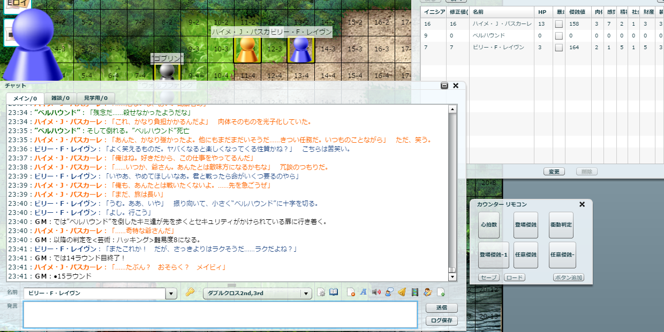664x332 pixels.
Task: Minimize the chat window using its window icon
Action: tap(444, 86)
